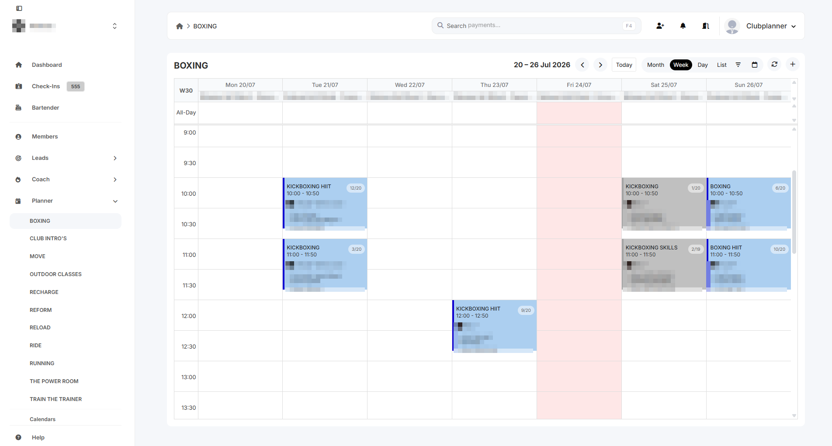The image size is (832, 446).
Task: Open the Calendars link
Action: tap(42, 419)
